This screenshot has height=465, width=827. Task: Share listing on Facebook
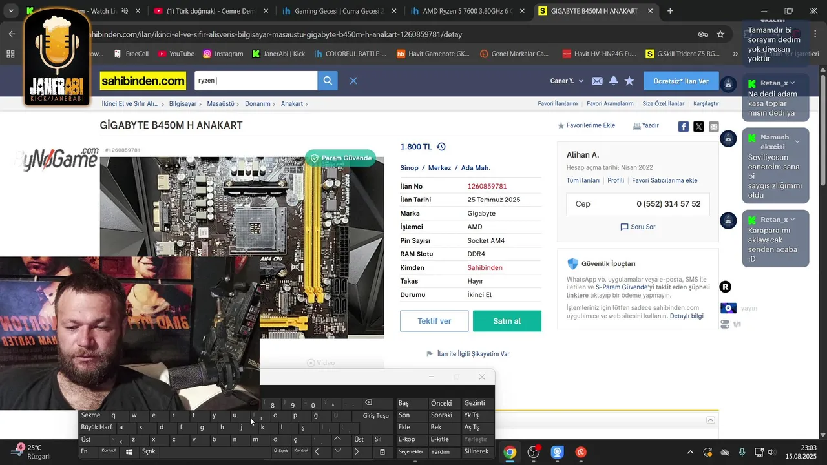683,127
